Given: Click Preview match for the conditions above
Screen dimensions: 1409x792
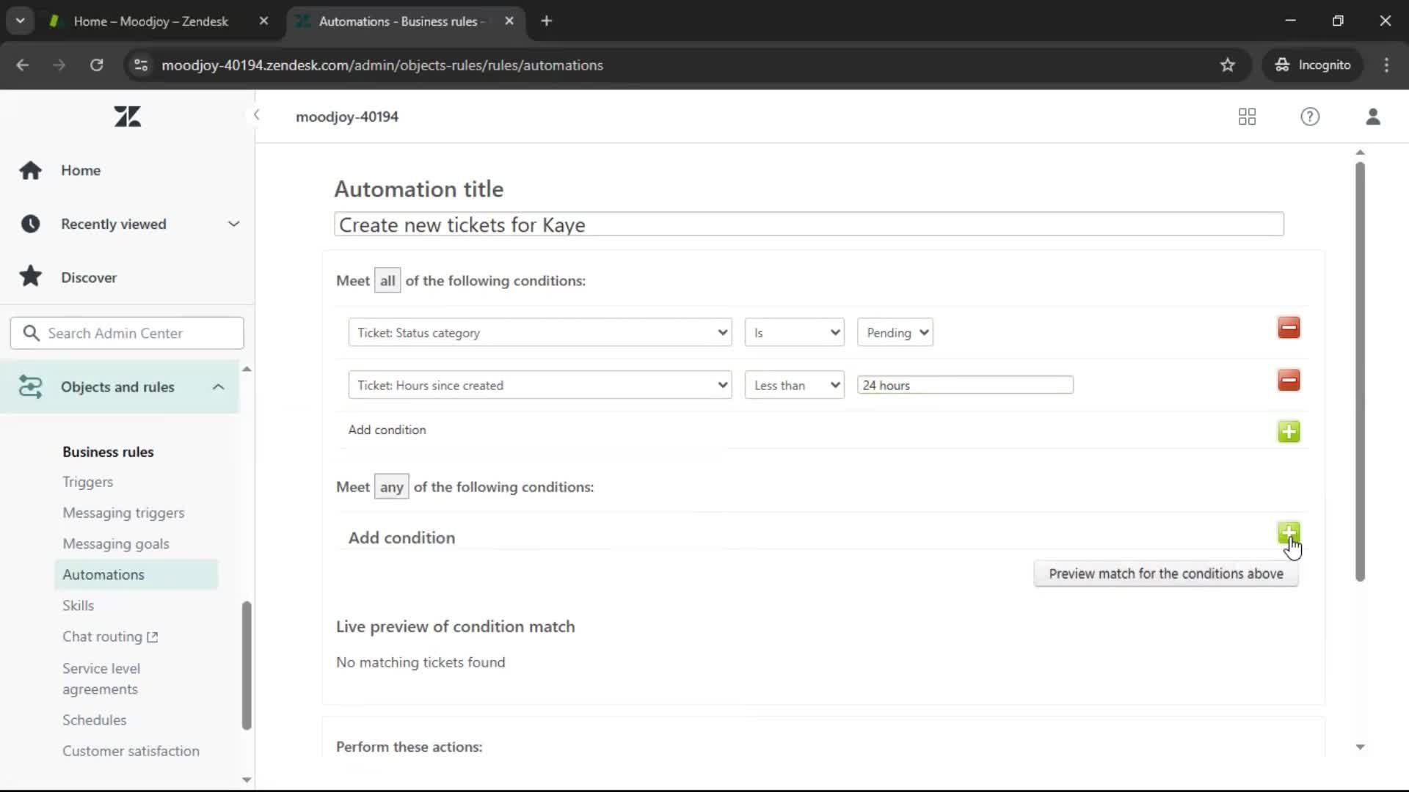Looking at the screenshot, I should coord(1166,573).
